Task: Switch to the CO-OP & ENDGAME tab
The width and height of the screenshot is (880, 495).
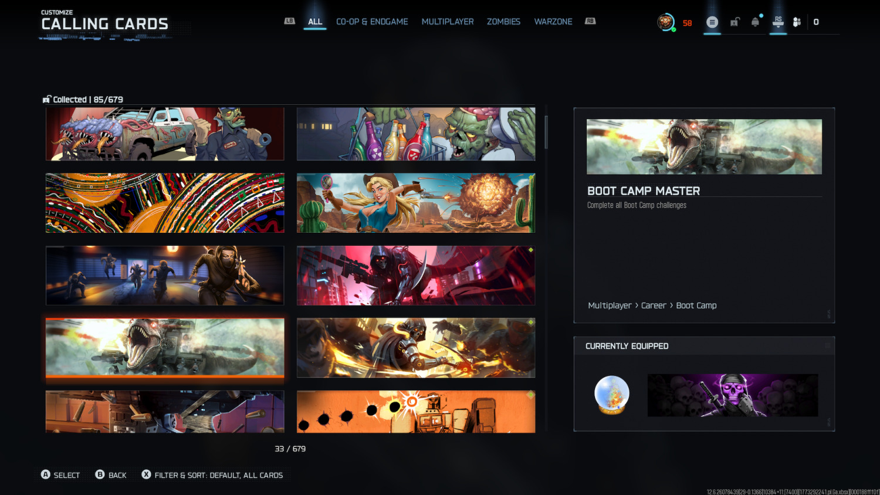Action: pyautogui.click(x=372, y=22)
